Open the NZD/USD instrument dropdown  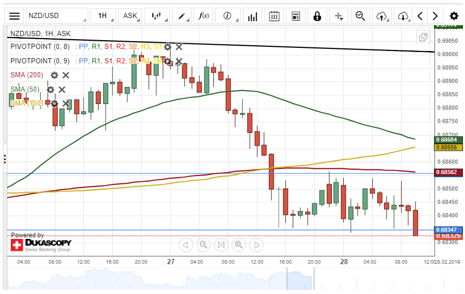point(57,16)
